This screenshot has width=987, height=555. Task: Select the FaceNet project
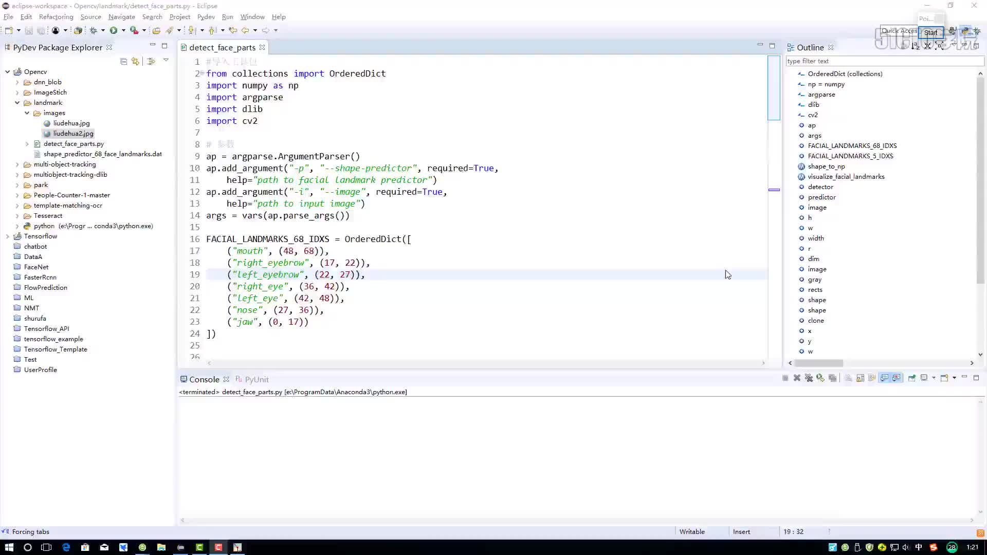pyautogui.click(x=36, y=267)
